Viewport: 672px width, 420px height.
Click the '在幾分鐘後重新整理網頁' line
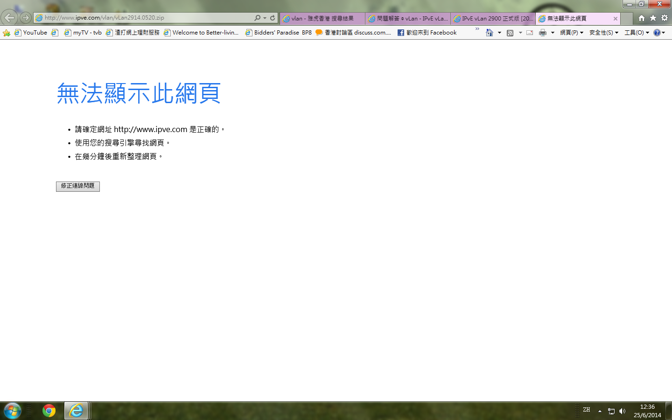119,156
